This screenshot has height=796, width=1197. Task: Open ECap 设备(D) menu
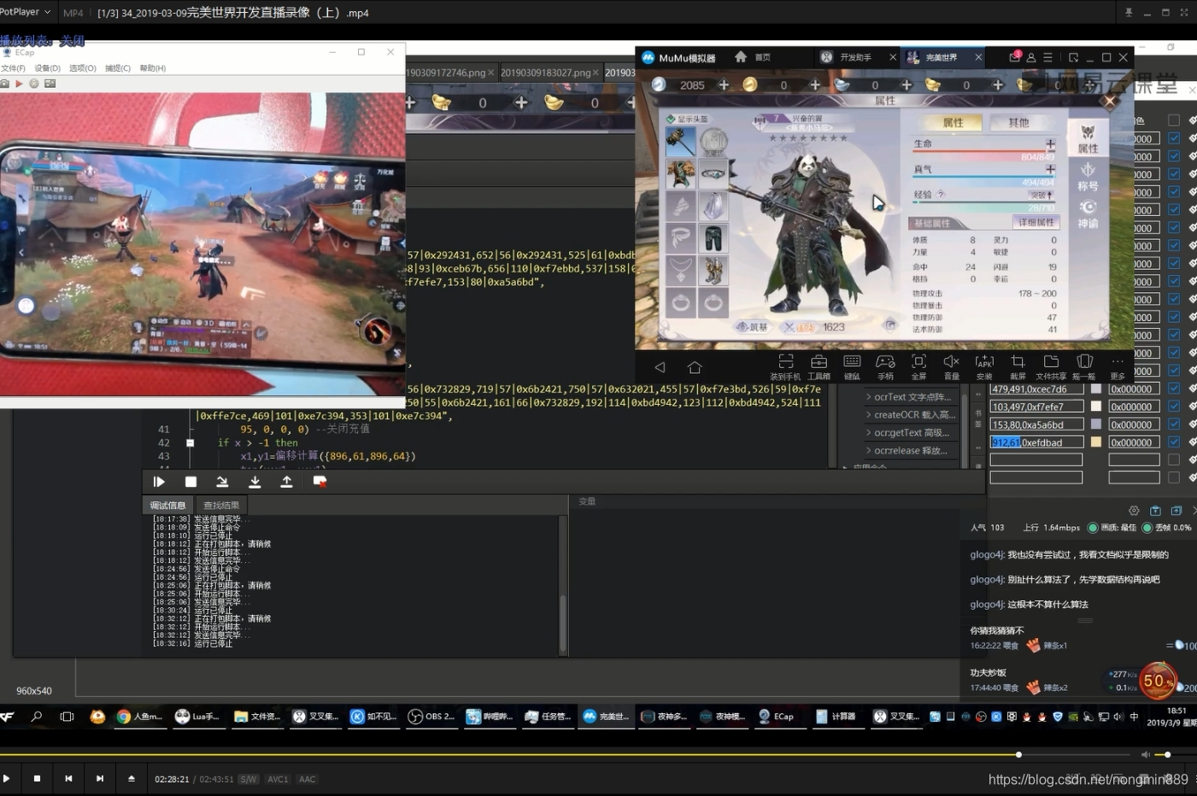(47, 68)
